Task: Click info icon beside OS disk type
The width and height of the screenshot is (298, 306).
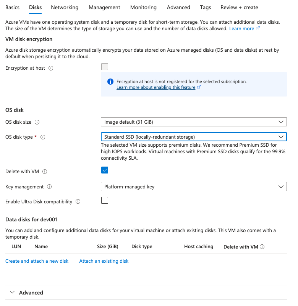Action: coord(43,137)
